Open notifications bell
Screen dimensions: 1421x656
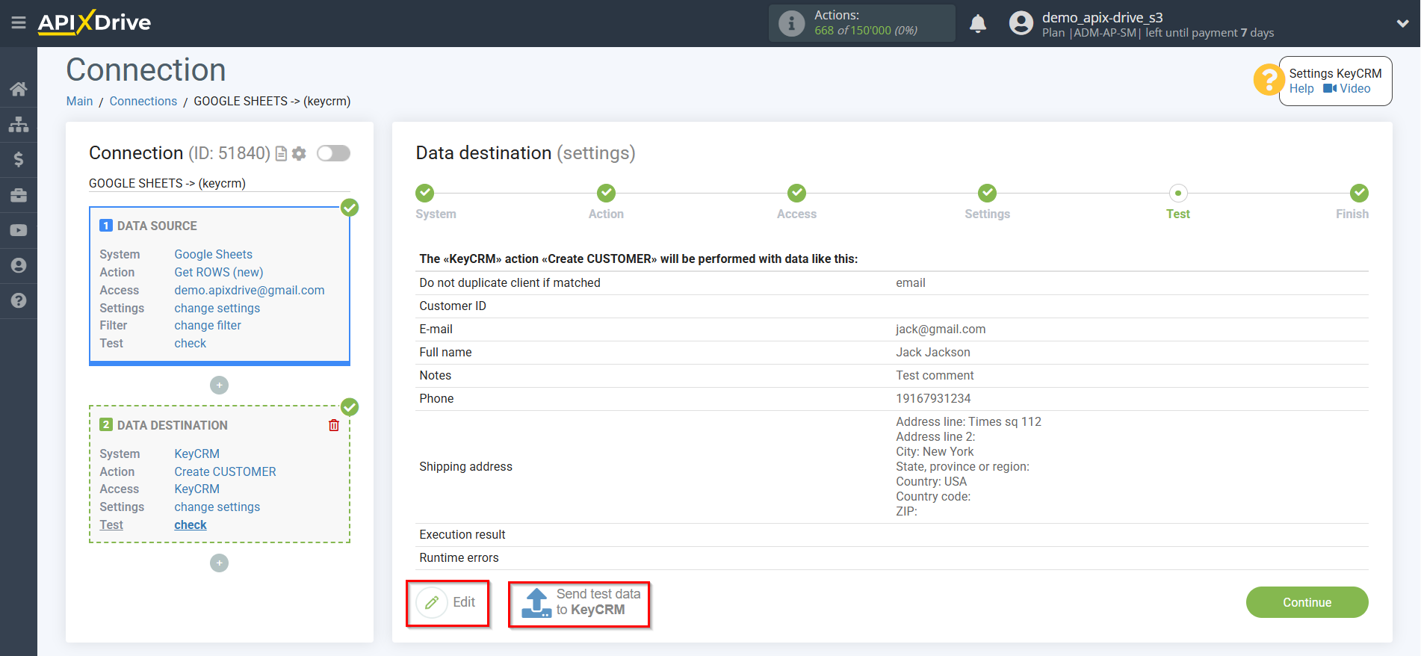978,24
